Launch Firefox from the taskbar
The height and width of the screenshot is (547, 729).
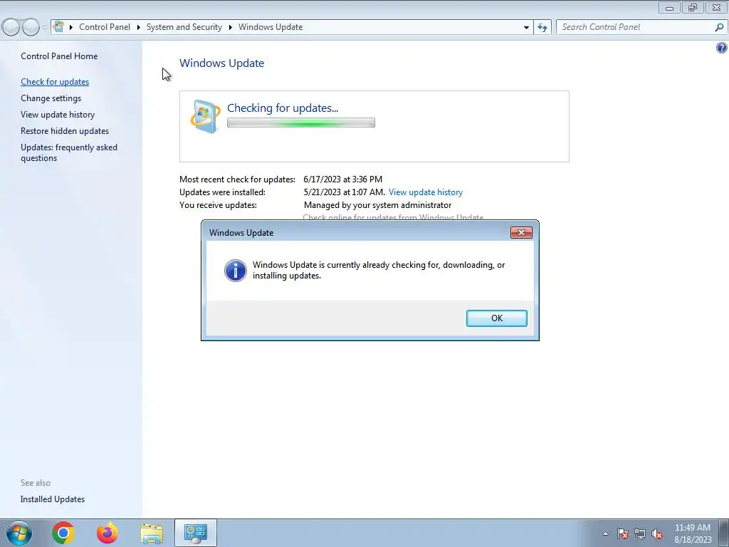(107, 533)
